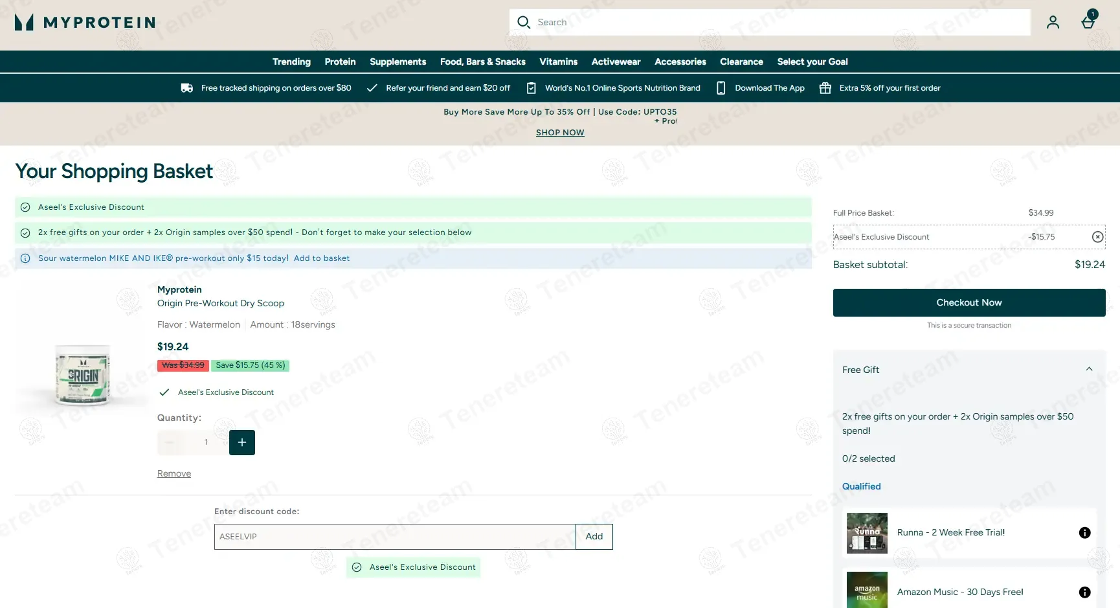
Task: Click the 2x free gifts green notification bar
Action: (x=413, y=233)
